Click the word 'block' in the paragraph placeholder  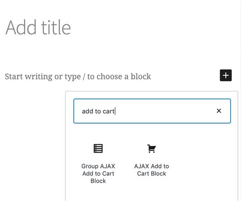pos(141,76)
